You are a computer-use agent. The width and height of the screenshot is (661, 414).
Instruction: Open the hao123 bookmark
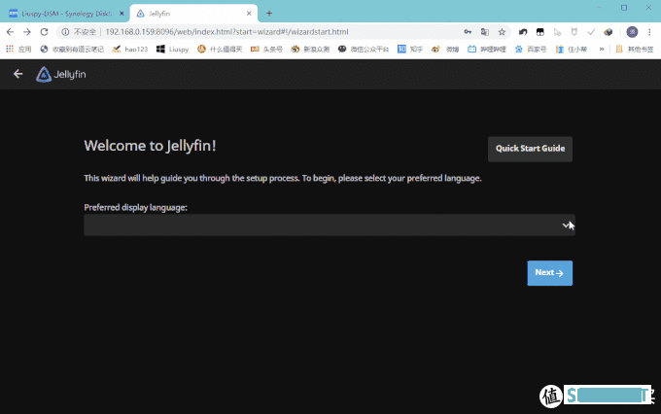[x=130, y=49]
